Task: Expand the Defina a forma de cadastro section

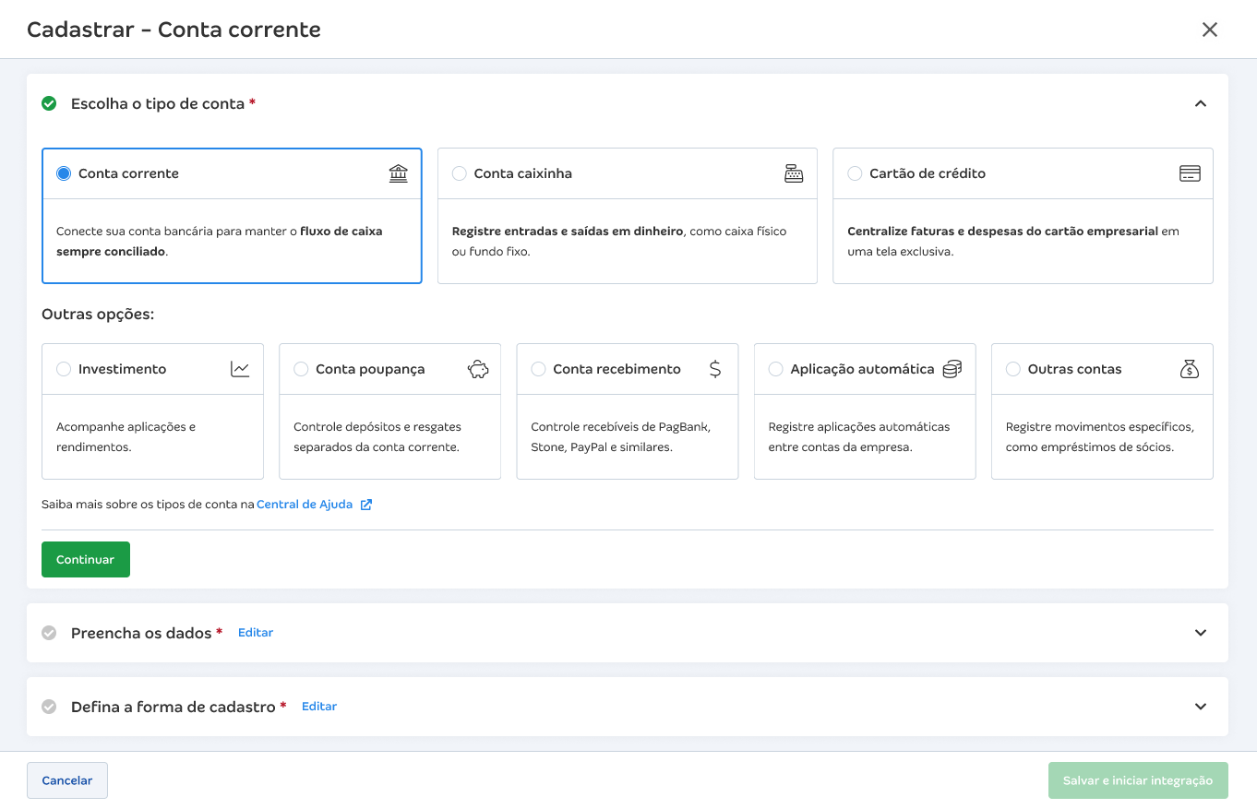Action: [x=1201, y=707]
